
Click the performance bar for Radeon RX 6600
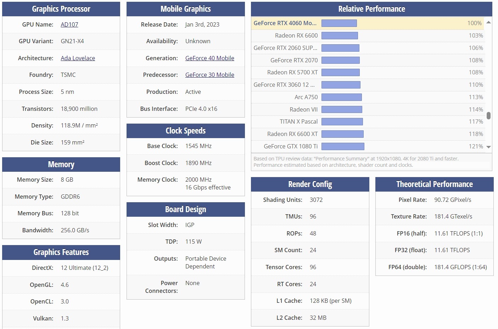tap(340, 35)
